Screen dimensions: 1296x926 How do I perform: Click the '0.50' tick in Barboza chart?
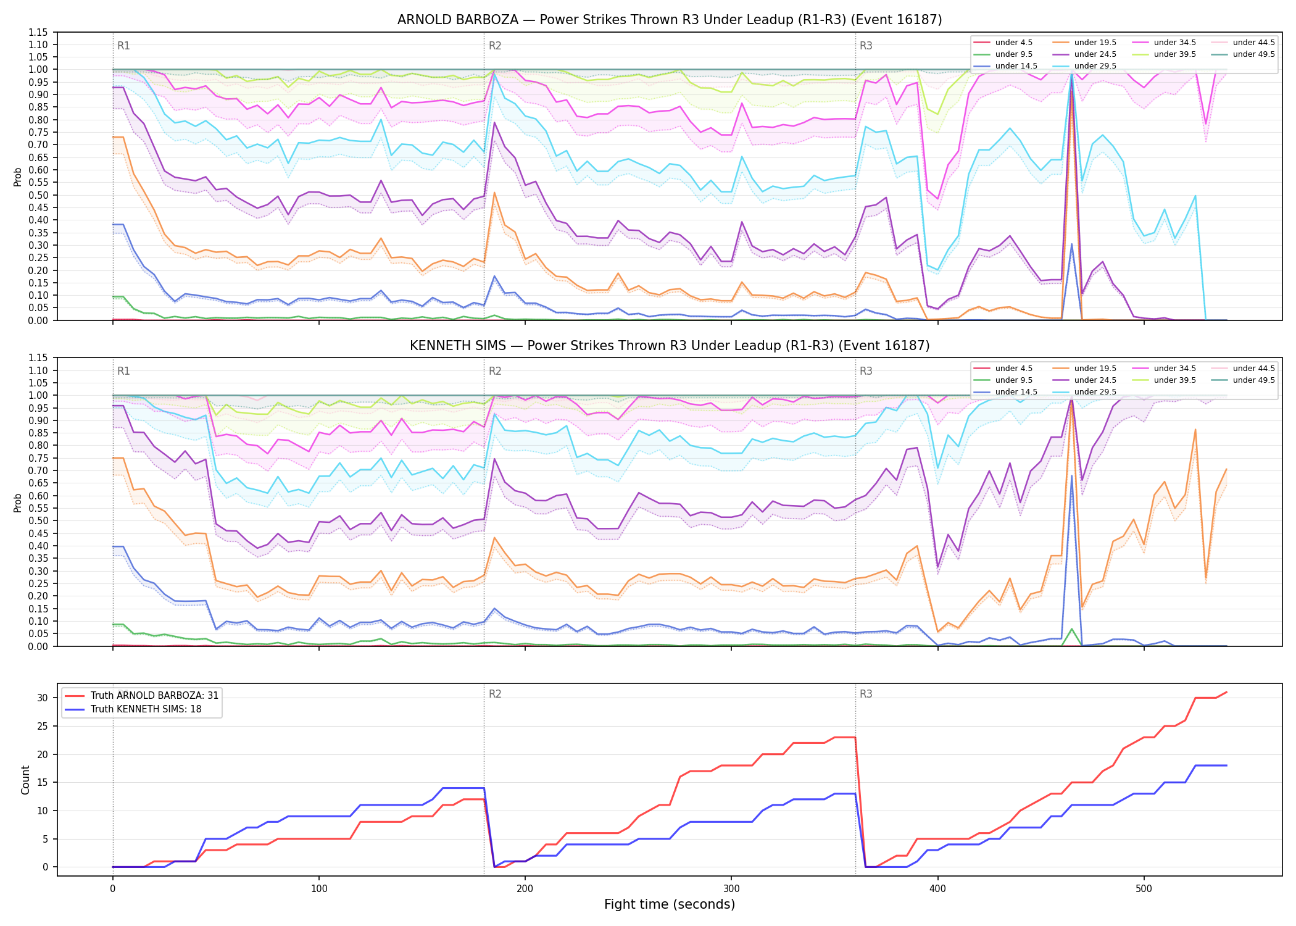(38, 195)
